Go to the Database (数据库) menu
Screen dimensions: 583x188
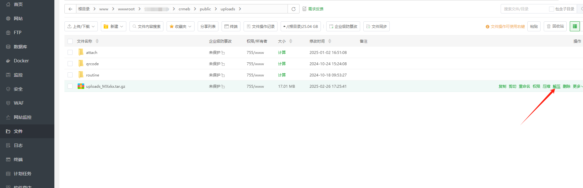tap(20, 47)
